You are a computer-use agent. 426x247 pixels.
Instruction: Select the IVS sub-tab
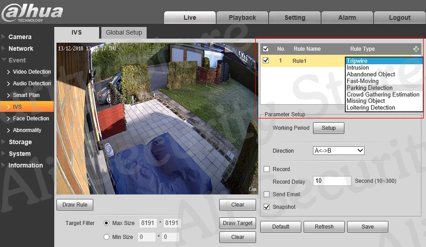77,33
